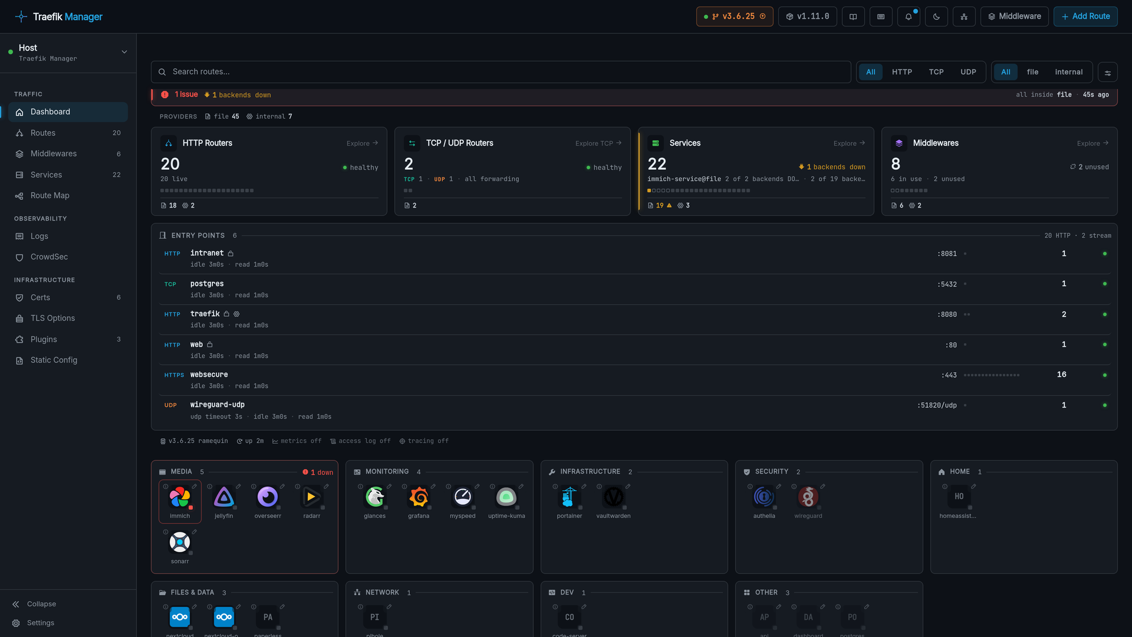Click the edit pencil on grafana tile

pos(433,487)
